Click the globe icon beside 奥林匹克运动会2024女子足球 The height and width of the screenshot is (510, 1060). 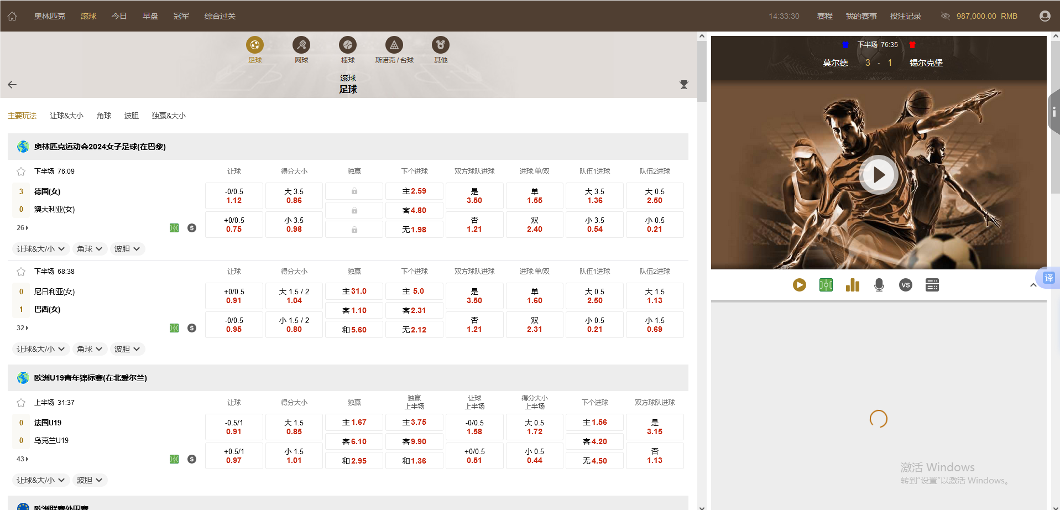coord(23,147)
